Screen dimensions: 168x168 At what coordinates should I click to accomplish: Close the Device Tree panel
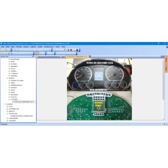click(x=35, y=56)
